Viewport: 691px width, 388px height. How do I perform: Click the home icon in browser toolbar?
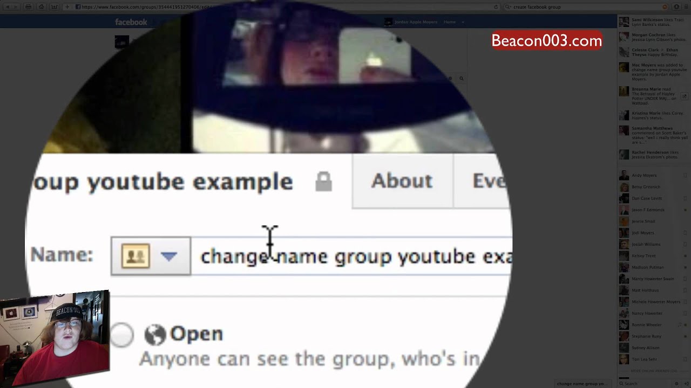click(41, 7)
